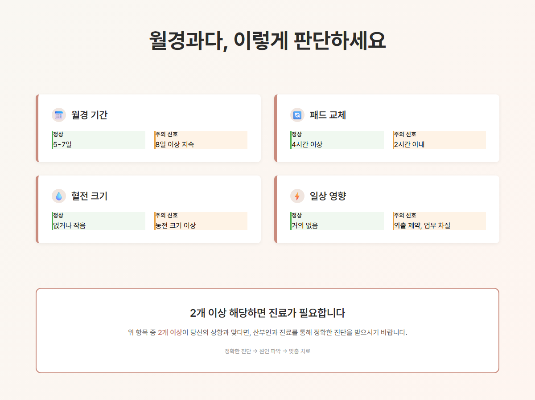This screenshot has width=535, height=400.
Task: Click the 주의 신호 label in 패드 교체 card
Action: pos(405,134)
